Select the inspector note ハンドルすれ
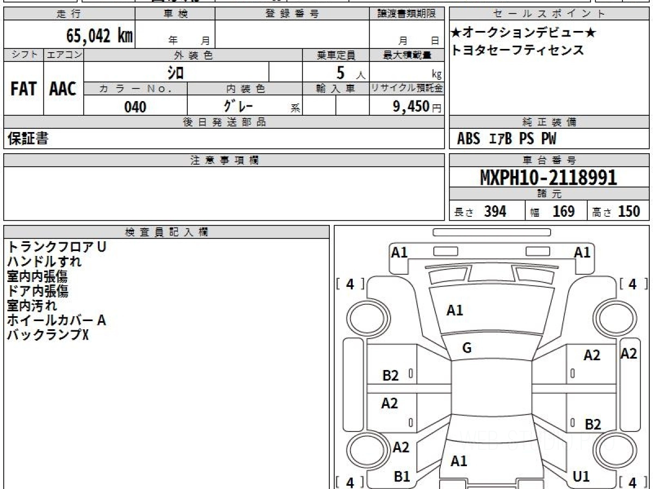The image size is (653, 489). pyautogui.click(x=45, y=261)
